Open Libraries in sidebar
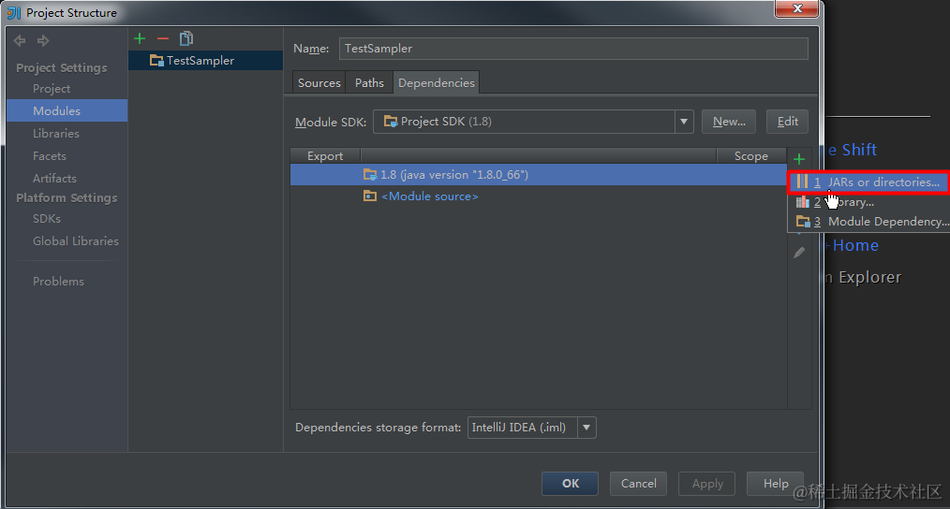This screenshot has height=509, width=950. [55, 133]
